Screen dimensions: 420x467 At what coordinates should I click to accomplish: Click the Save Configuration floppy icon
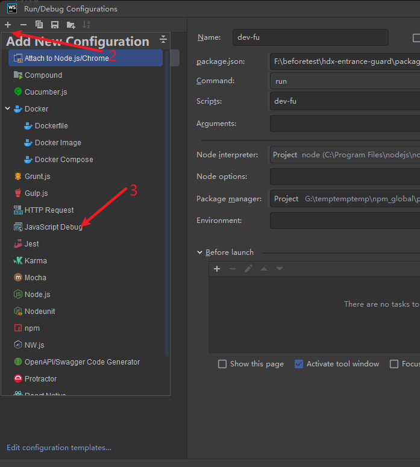[x=55, y=25]
